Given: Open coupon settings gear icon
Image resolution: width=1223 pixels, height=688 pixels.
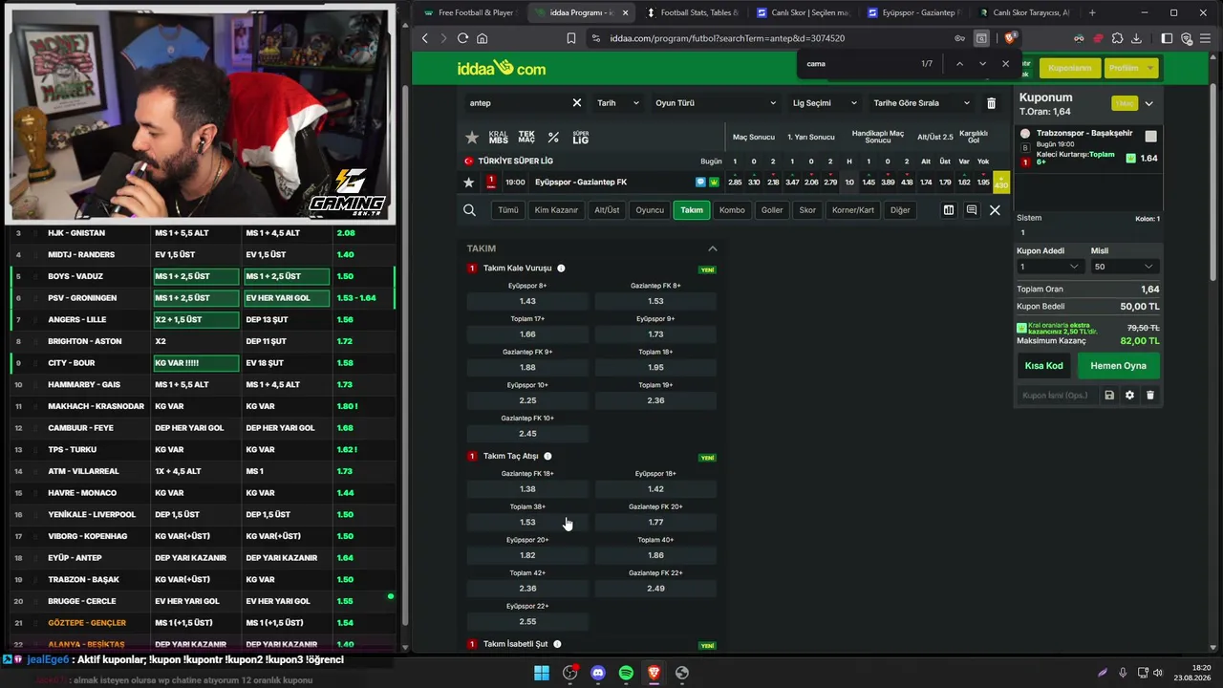Looking at the screenshot, I should [1129, 395].
